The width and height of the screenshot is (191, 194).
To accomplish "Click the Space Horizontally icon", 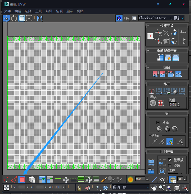I will click(183, 32).
